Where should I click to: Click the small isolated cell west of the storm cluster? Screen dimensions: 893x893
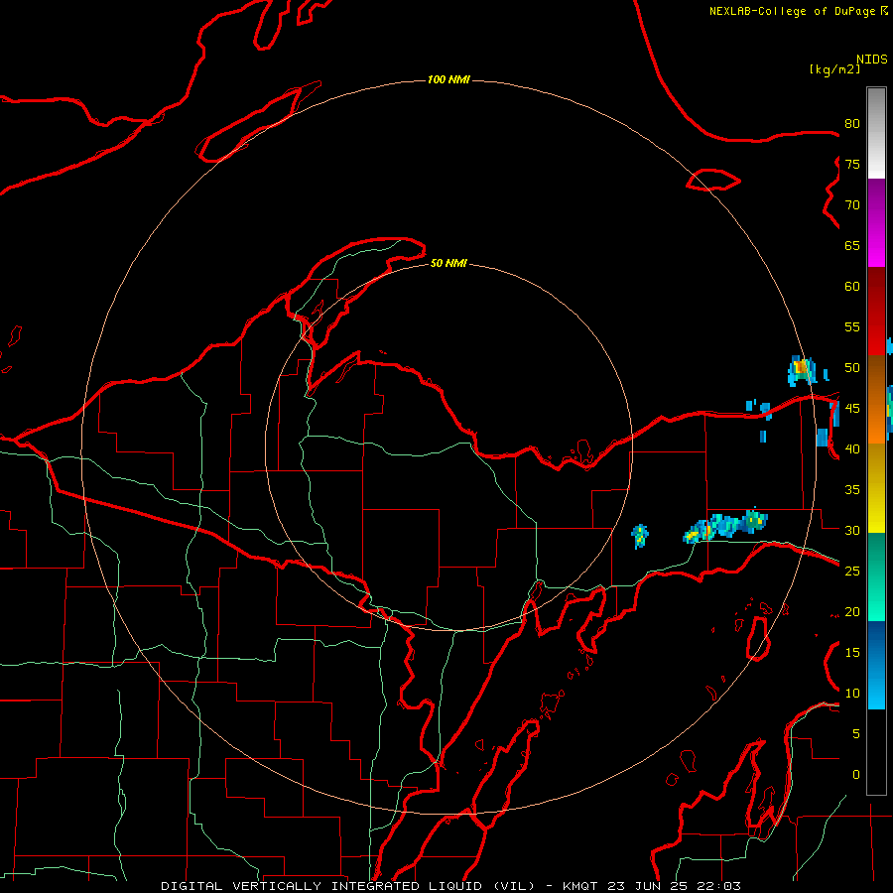coord(640,536)
